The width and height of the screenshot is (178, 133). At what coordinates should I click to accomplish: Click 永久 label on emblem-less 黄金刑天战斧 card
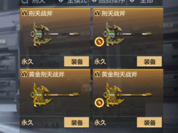click(27, 122)
